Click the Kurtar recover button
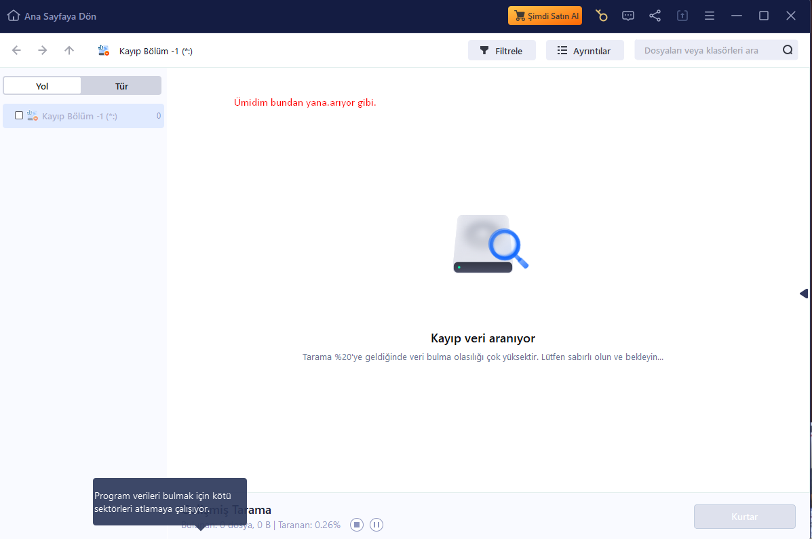The image size is (812, 539). 745,517
